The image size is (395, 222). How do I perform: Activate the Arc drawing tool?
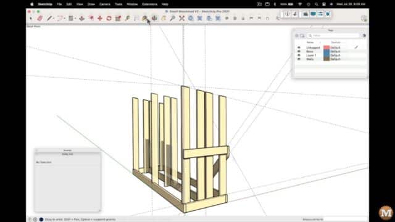[x=60, y=18]
